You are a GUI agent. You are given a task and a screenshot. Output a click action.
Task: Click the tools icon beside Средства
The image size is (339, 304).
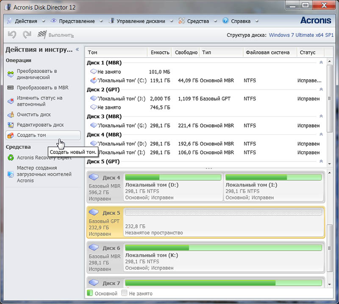pos(182,20)
